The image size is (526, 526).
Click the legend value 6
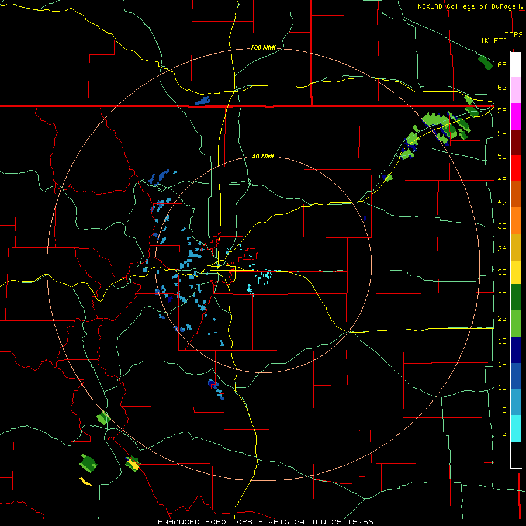click(x=504, y=410)
